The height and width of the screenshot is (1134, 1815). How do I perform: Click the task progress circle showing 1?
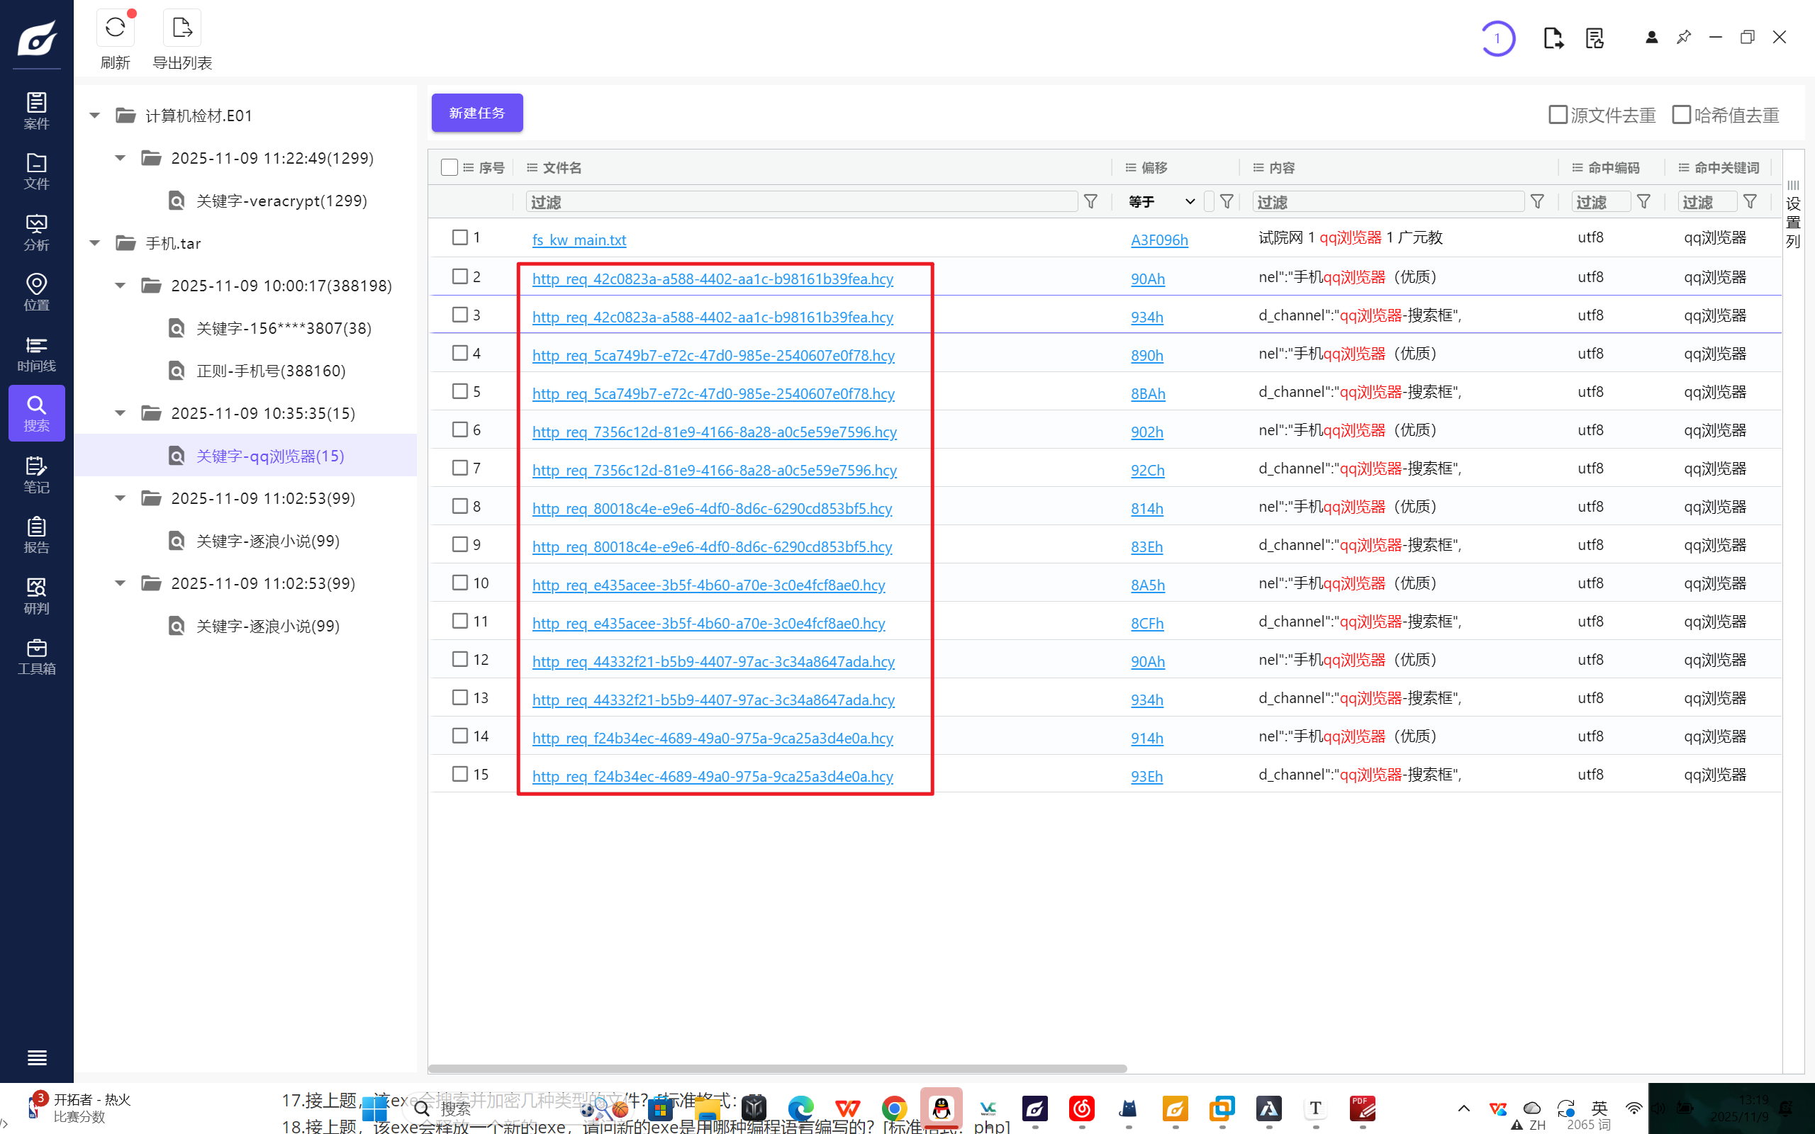point(1497,38)
